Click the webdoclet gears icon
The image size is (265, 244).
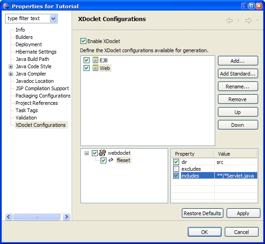pos(102,153)
